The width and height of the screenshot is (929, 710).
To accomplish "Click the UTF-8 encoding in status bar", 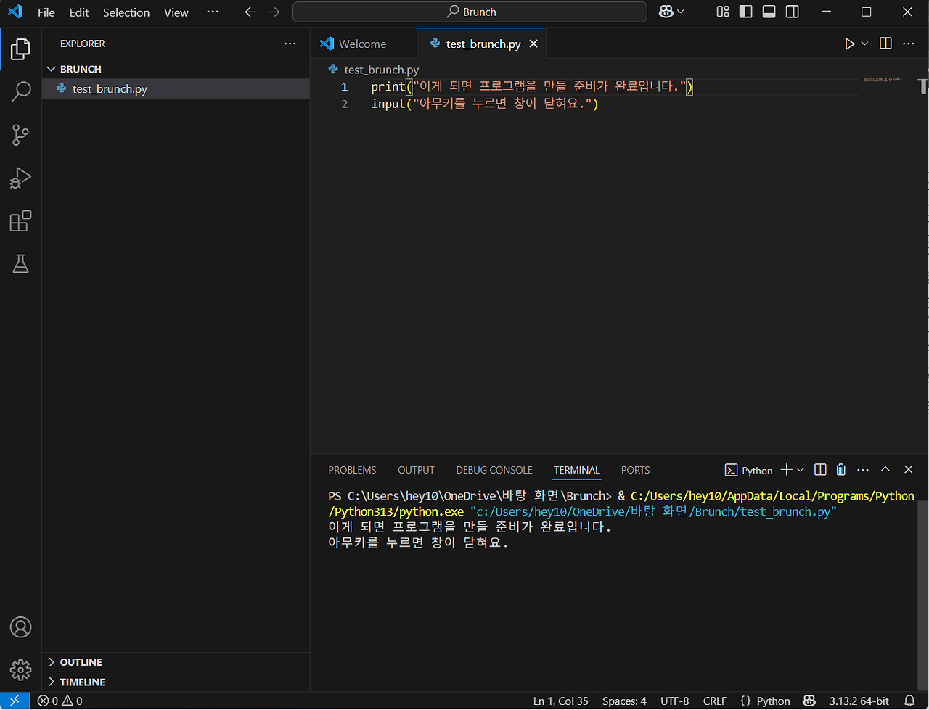I will coord(674,701).
